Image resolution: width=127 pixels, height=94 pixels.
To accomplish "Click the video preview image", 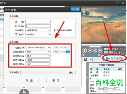I will [x=104, y=25].
